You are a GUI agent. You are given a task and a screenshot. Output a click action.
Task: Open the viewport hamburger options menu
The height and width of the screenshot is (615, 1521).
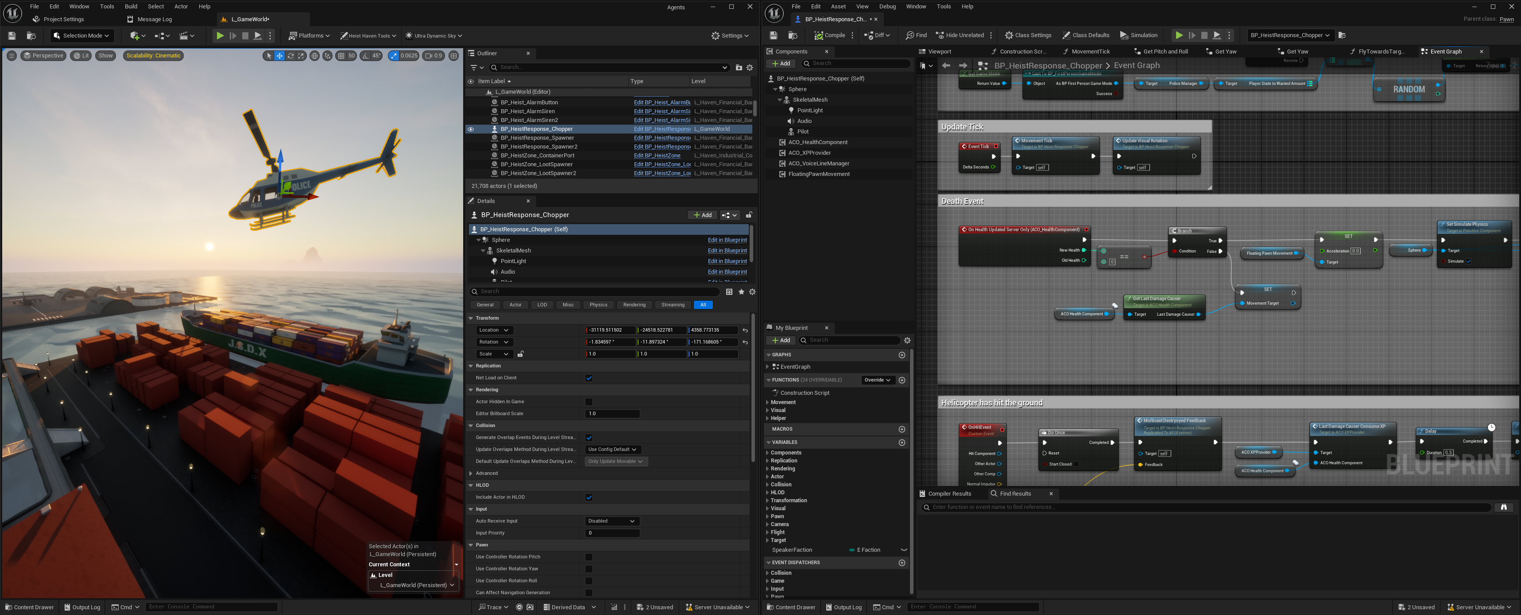(12, 55)
